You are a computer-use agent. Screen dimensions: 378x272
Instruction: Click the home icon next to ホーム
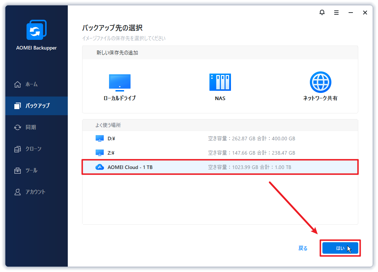tap(18, 84)
